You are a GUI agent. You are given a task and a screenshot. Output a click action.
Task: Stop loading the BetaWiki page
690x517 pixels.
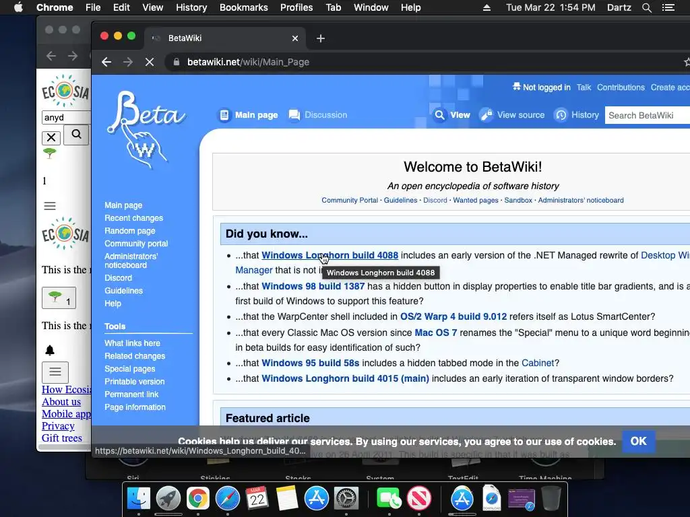(150, 62)
